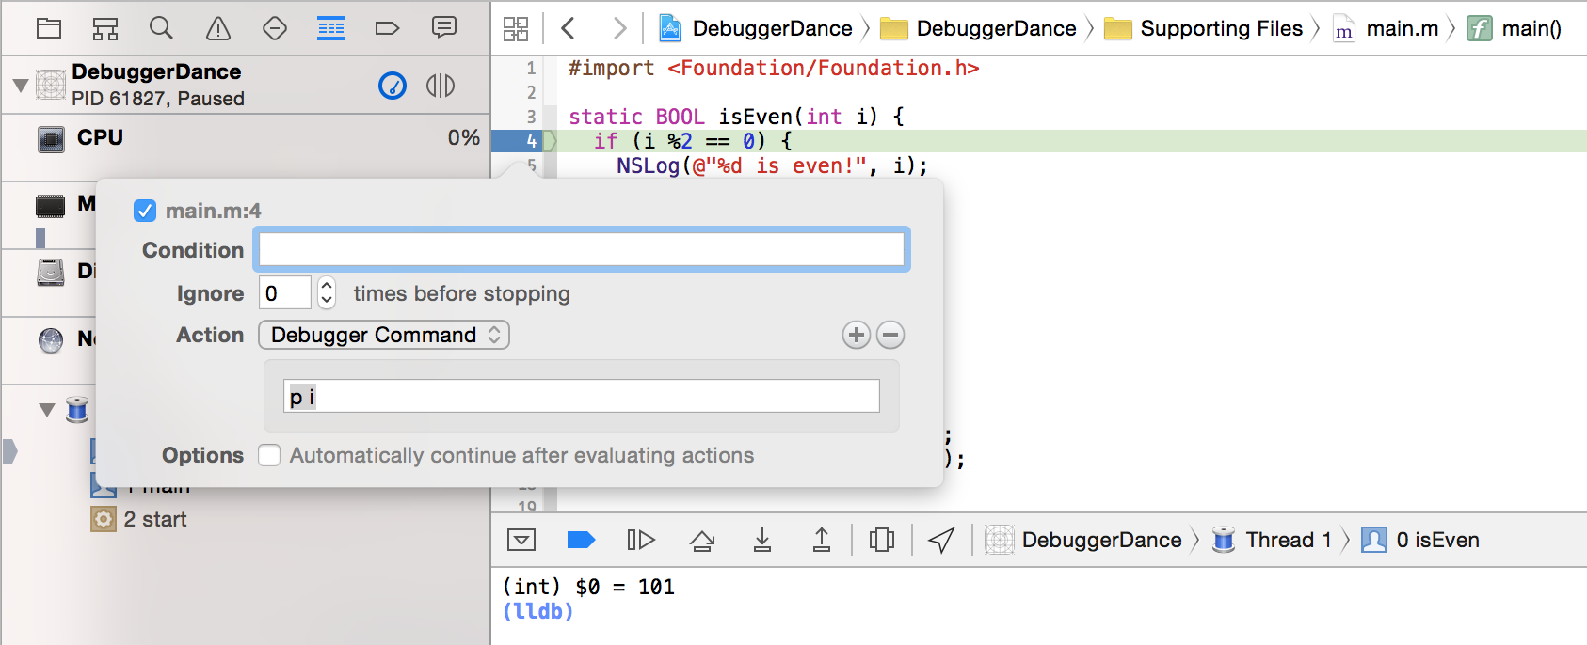Viewport: 1587px width, 645px height.
Task: Click Continue program execution button
Action: coord(641,540)
